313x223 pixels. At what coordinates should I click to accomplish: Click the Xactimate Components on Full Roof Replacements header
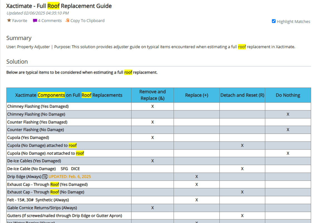click(69, 95)
